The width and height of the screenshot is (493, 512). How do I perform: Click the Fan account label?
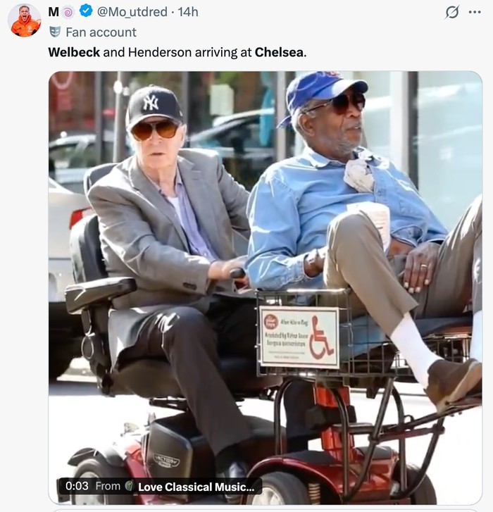coord(101,32)
